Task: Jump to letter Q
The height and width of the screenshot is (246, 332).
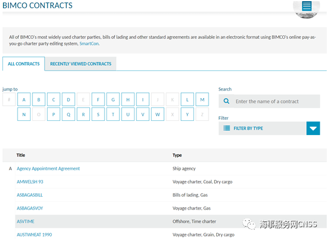Action: pyautogui.click(x=68, y=114)
